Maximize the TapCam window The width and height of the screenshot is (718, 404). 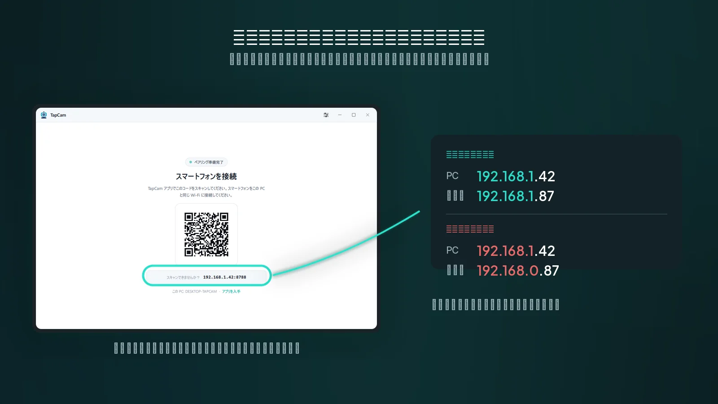[354, 115]
